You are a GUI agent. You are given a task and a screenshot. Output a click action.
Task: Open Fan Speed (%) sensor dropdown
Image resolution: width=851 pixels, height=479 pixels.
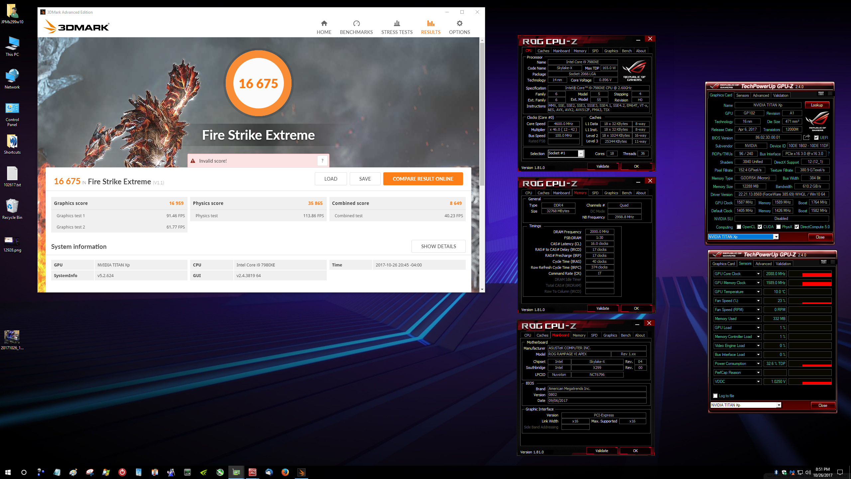[758, 301]
